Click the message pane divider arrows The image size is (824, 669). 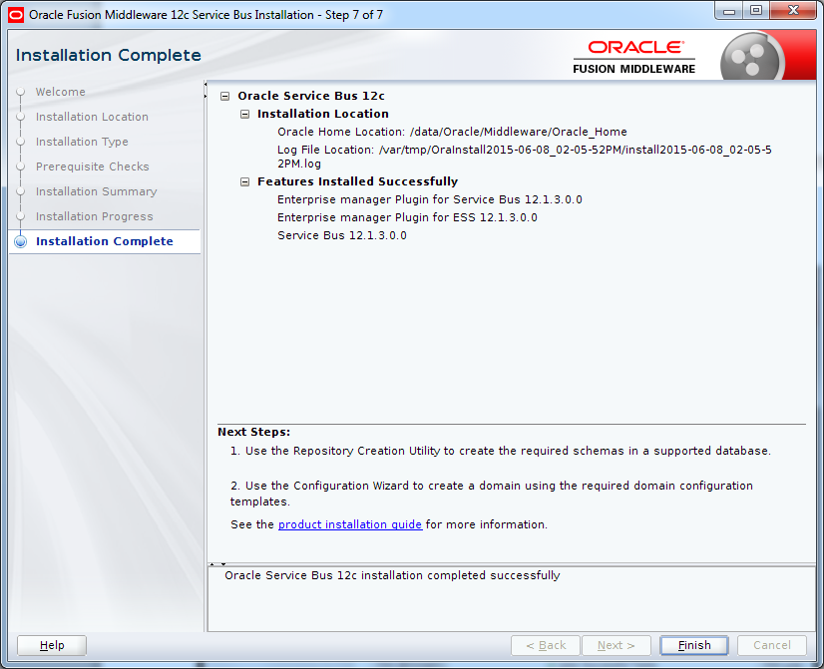(217, 564)
